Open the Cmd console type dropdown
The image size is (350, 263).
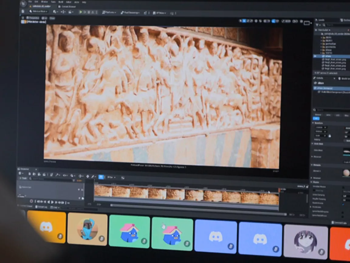55,208
